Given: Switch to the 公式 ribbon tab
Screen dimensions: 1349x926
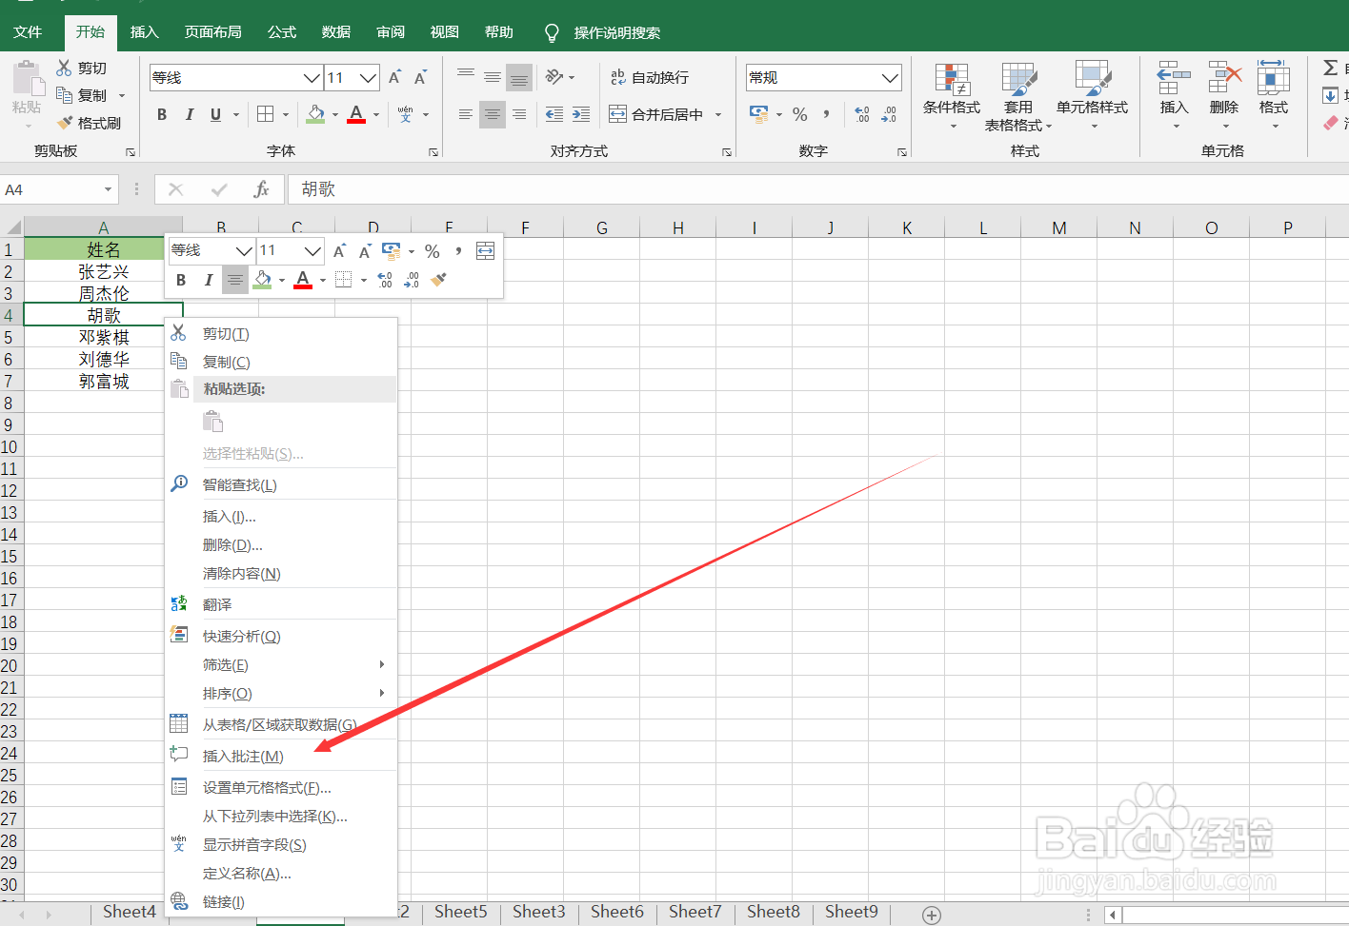Looking at the screenshot, I should click(x=282, y=32).
